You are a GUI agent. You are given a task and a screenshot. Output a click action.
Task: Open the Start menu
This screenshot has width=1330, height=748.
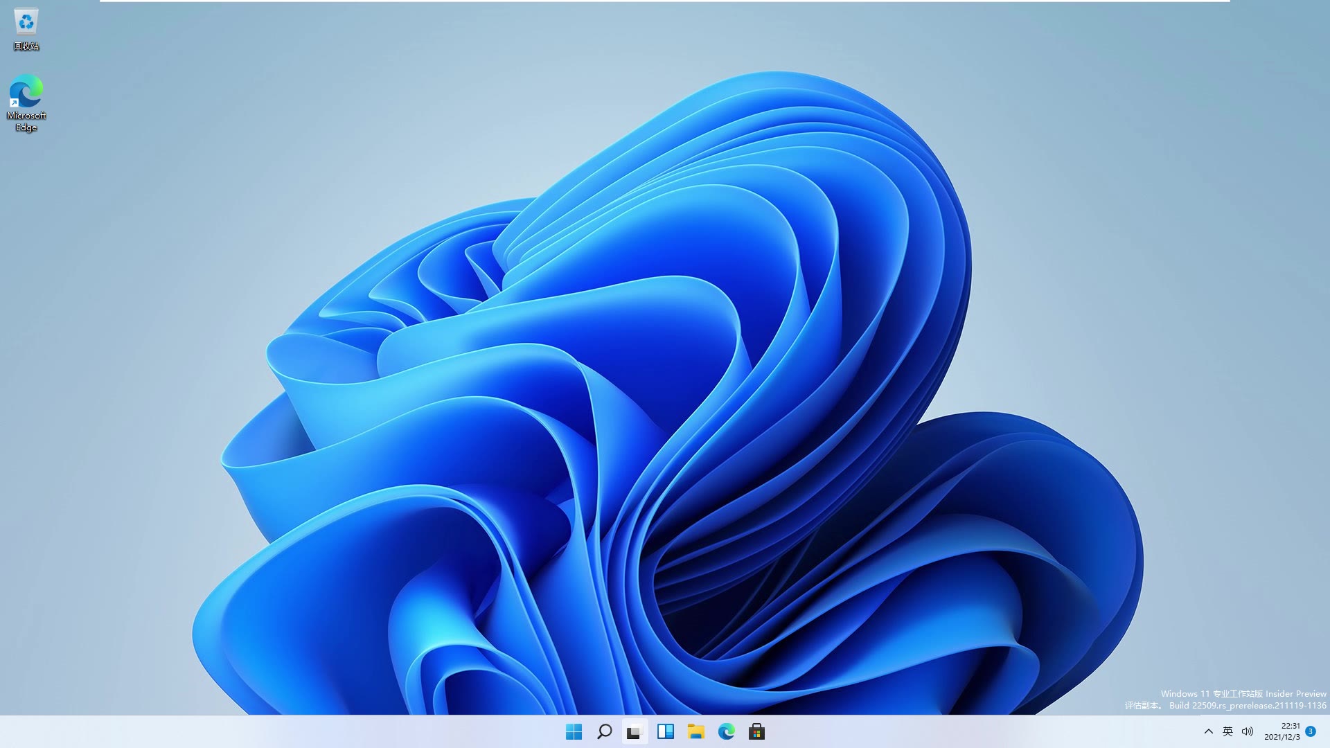coord(573,731)
